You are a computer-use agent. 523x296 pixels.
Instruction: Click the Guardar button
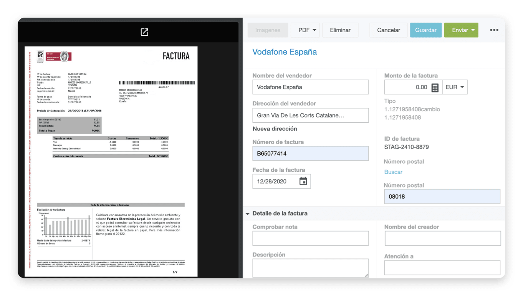(426, 30)
